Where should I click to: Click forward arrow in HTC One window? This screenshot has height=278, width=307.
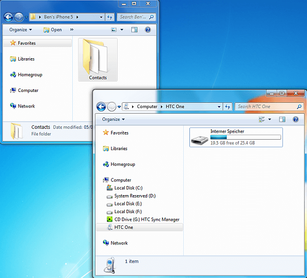coord(111,107)
